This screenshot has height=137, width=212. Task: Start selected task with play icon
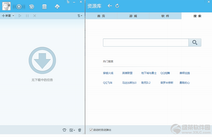(20, 16)
